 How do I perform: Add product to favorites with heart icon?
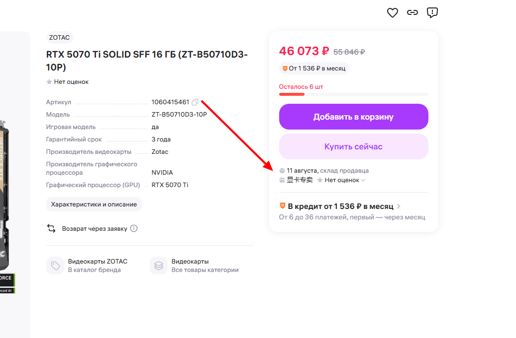click(392, 13)
